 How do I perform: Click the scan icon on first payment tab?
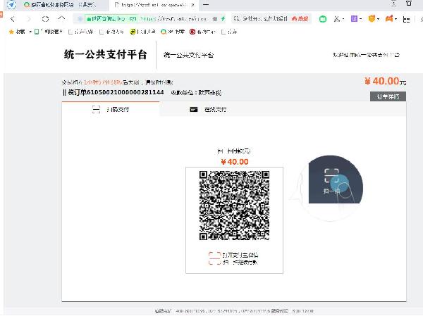coord(96,109)
